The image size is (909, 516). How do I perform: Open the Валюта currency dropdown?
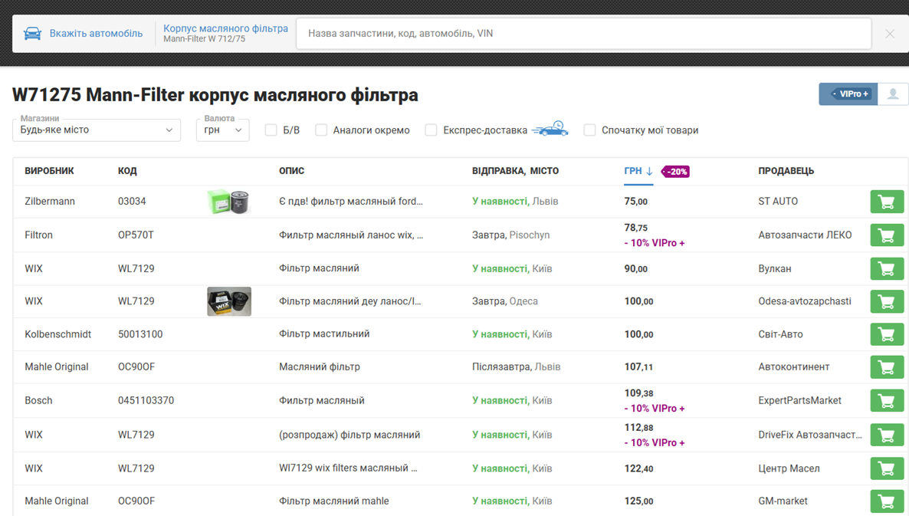click(222, 130)
